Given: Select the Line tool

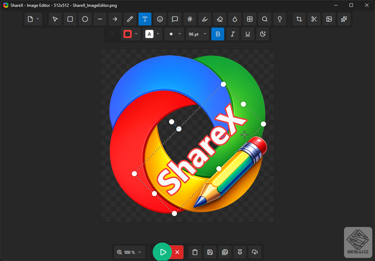Looking at the screenshot, I should pyautogui.click(x=100, y=19).
